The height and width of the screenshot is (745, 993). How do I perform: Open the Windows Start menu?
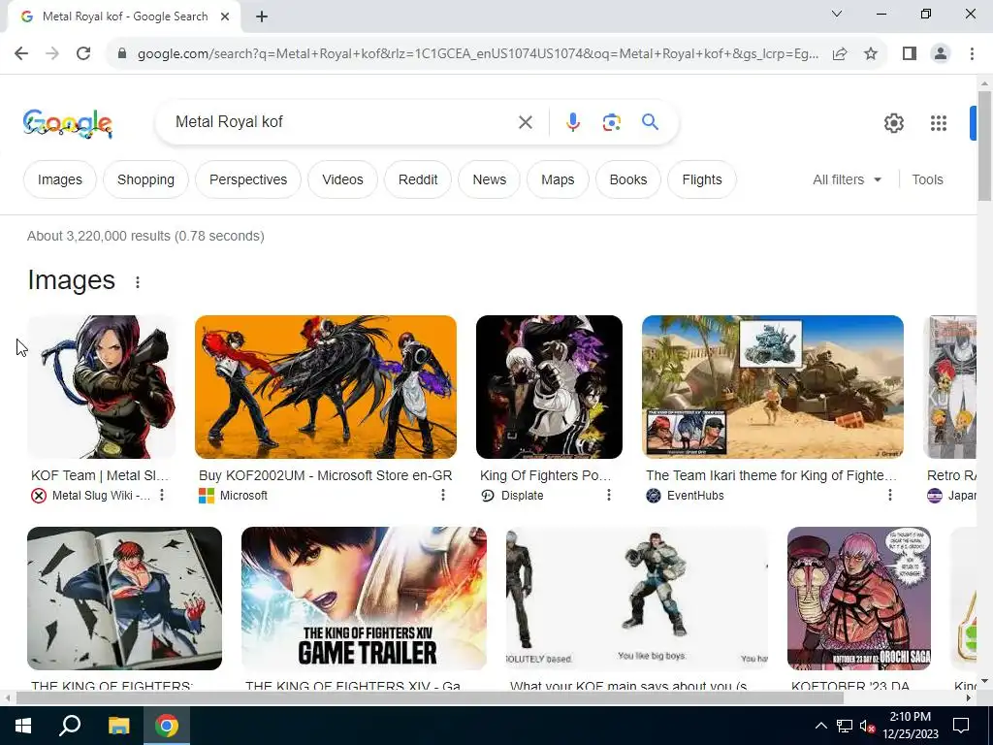tap(23, 726)
